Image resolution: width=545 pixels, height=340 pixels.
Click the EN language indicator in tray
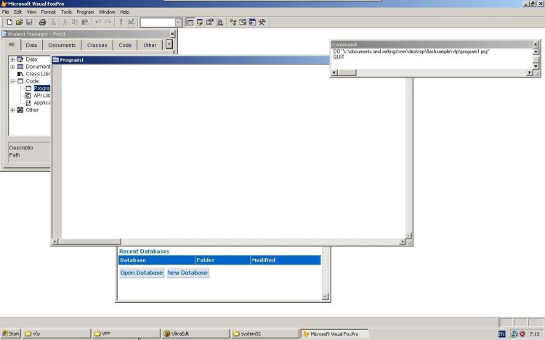click(x=502, y=334)
